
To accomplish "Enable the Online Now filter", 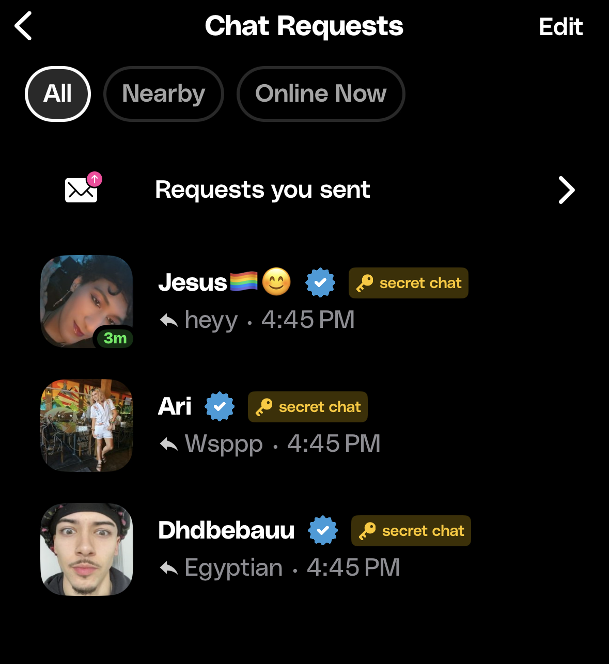I will pyautogui.click(x=321, y=94).
